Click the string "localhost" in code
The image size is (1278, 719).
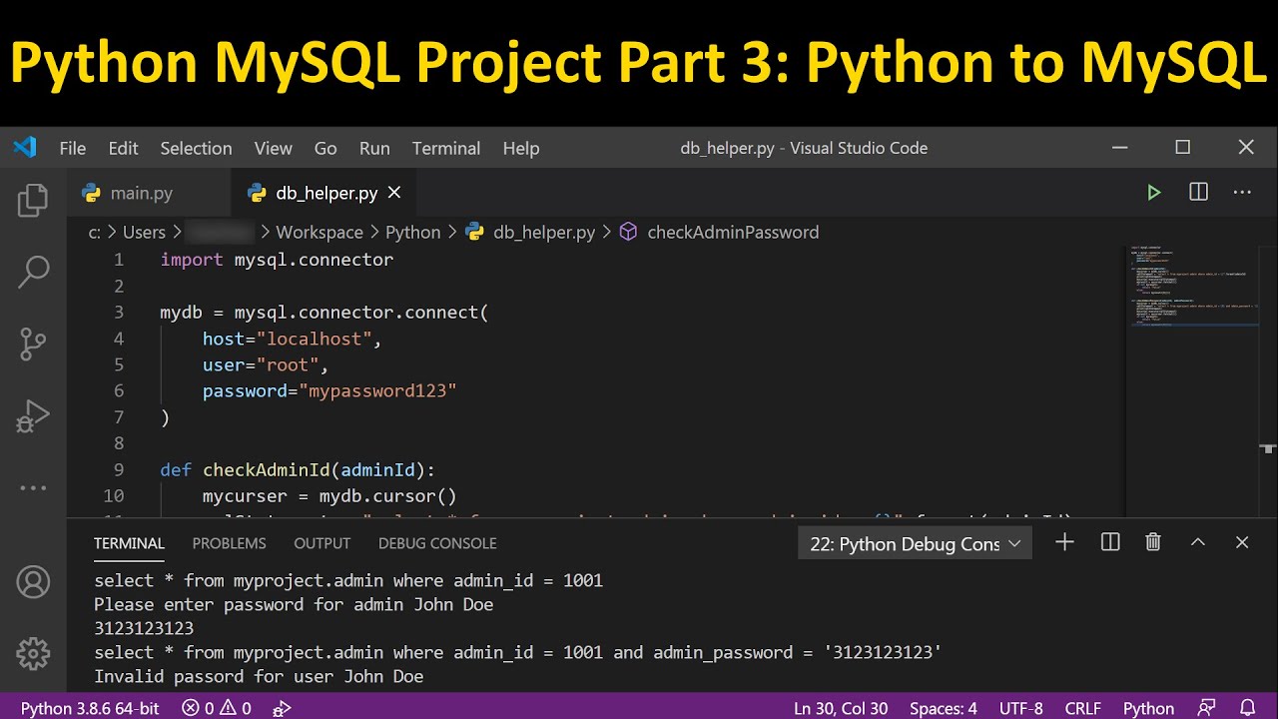pos(315,339)
